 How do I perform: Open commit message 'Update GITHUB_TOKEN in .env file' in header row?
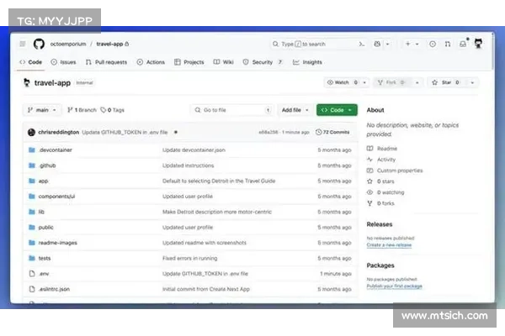pos(125,132)
